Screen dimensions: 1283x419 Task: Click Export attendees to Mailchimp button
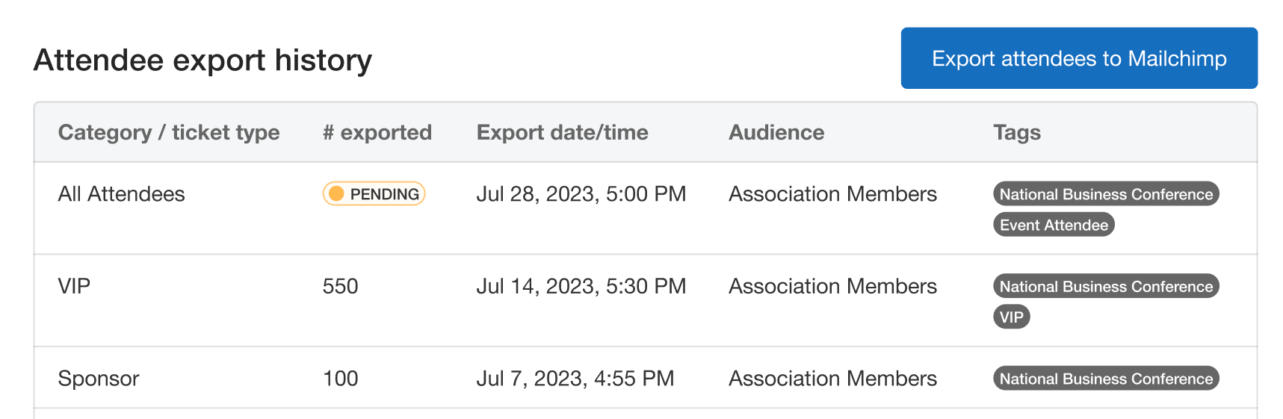(x=1078, y=58)
